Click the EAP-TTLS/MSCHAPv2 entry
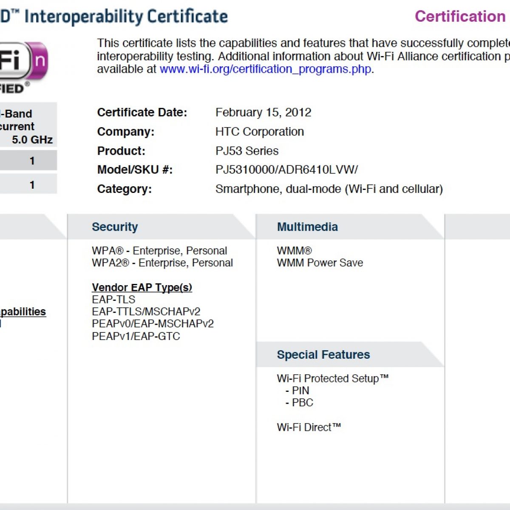 tap(146, 312)
